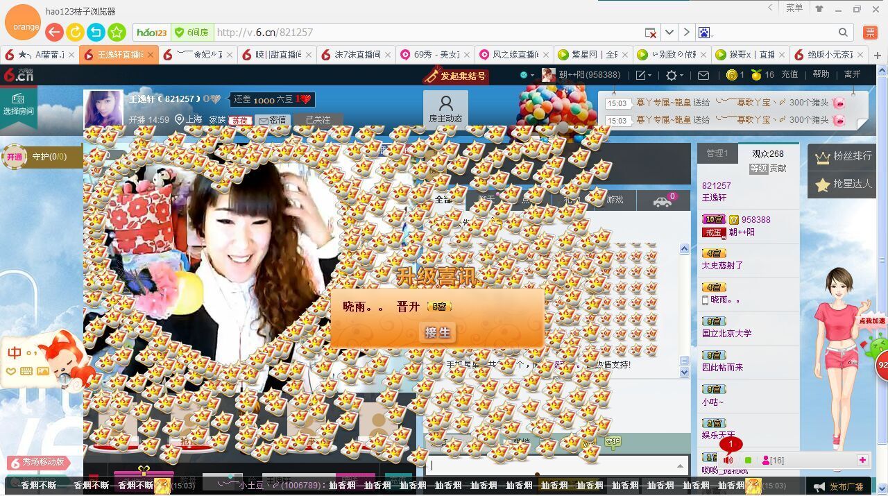Screen dimensions: 888x496
Task: Select audience member 因此帖而来
Action: click(722, 368)
